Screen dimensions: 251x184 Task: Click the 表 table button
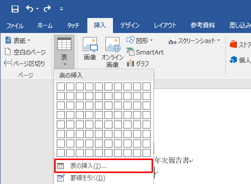64,51
